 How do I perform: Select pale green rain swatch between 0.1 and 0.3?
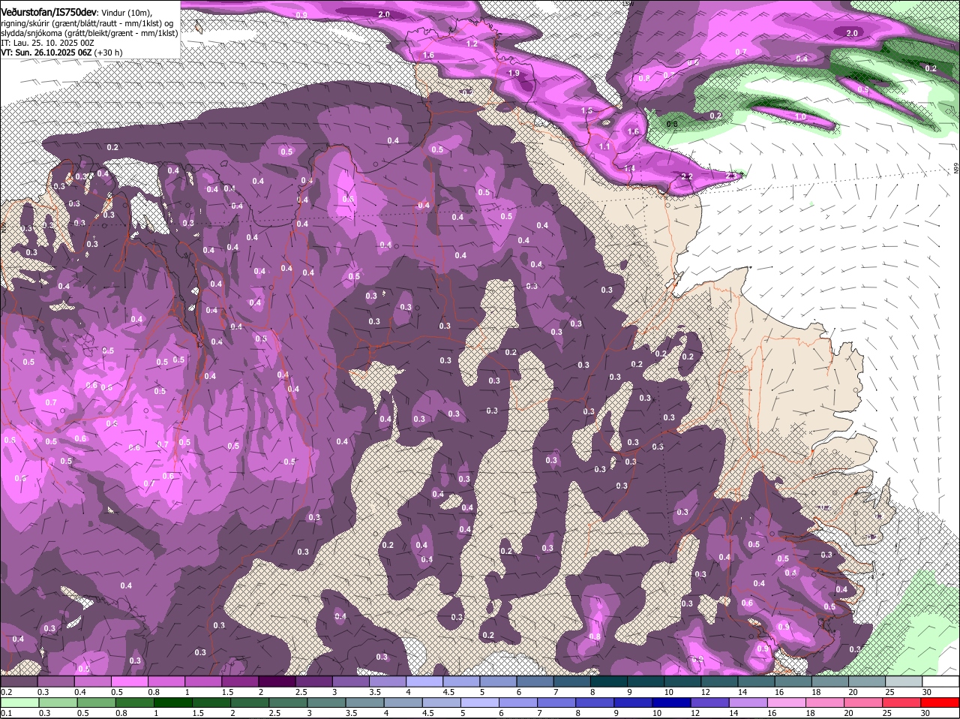coord(19,702)
